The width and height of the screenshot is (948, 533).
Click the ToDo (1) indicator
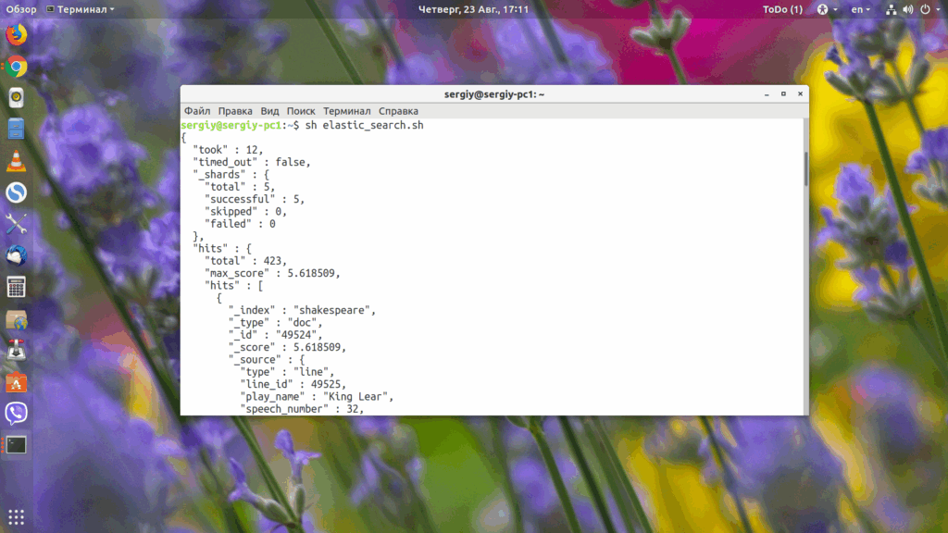point(782,9)
